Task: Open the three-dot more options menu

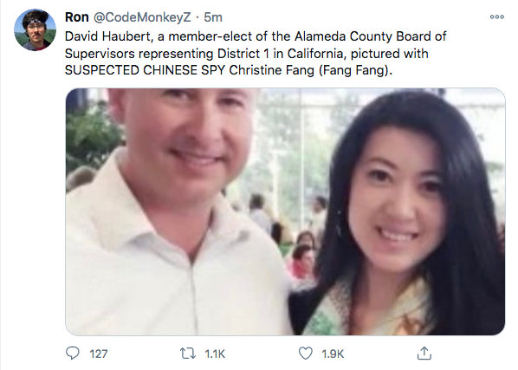Action: (497, 16)
